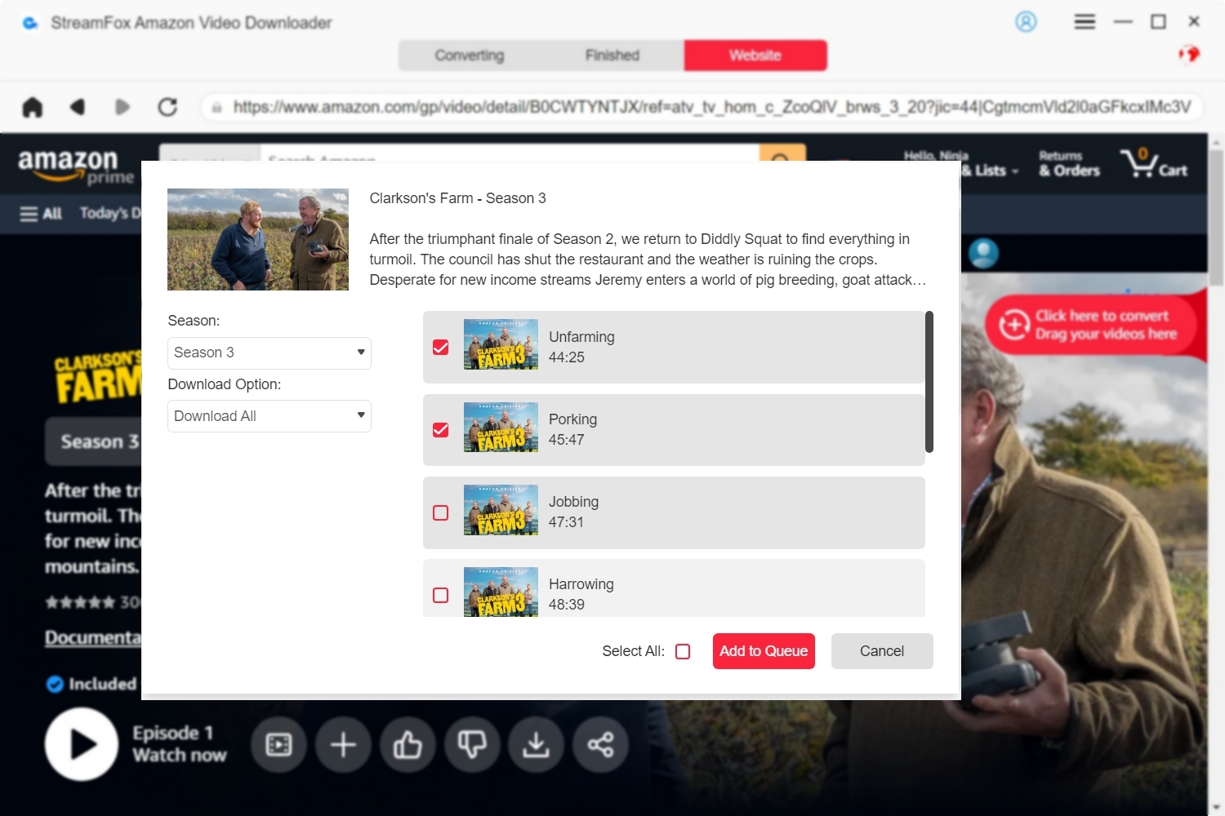The width and height of the screenshot is (1225, 816).
Task: Click the Unfarming episode thumbnail
Action: 501,344
